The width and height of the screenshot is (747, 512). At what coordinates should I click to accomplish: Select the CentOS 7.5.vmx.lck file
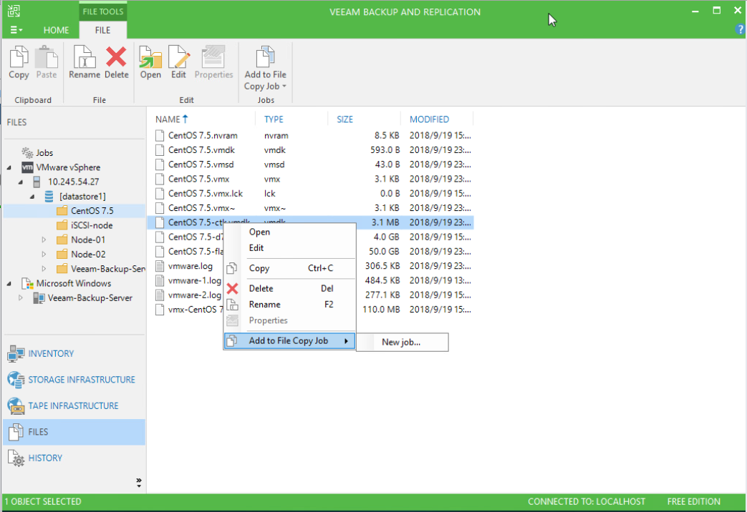pyautogui.click(x=206, y=194)
